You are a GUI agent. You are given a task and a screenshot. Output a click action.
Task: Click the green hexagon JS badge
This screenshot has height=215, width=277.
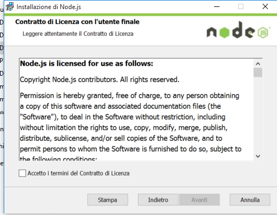click(x=263, y=33)
